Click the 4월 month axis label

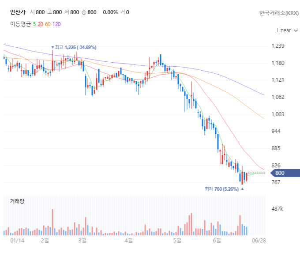[x=128, y=240]
